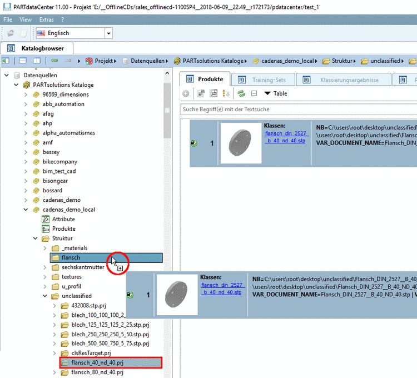The width and height of the screenshot is (417, 378).
Task: Select the bikecompany catalog
Action: tap(59, 162)
